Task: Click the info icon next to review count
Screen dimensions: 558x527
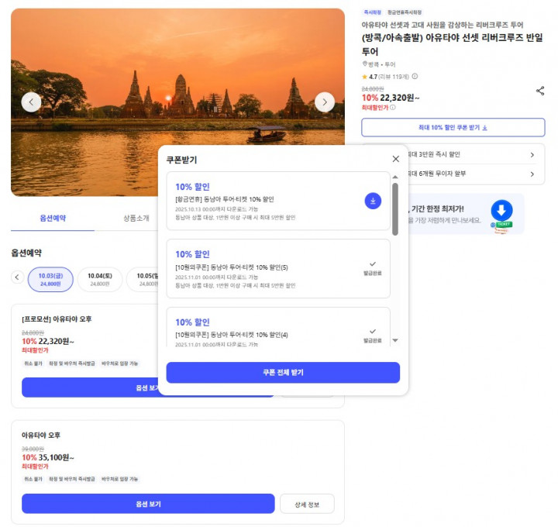Action: [x=415, y=77]
